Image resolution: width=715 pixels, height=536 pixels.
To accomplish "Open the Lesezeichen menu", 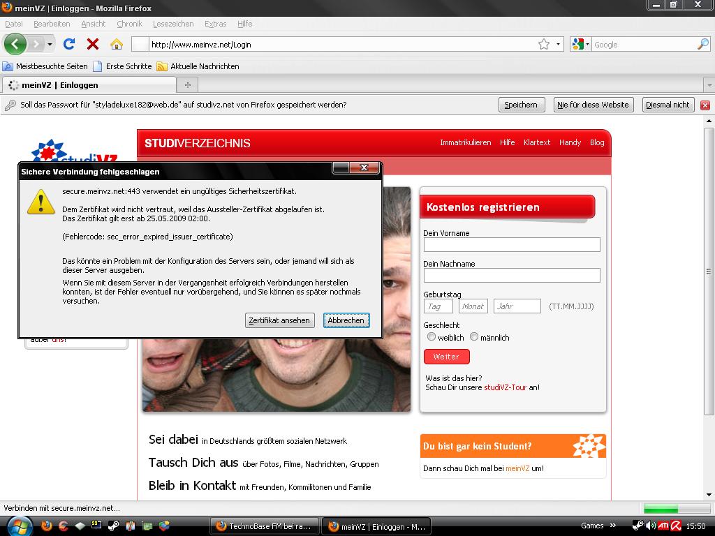I will [x=173, y=24].
